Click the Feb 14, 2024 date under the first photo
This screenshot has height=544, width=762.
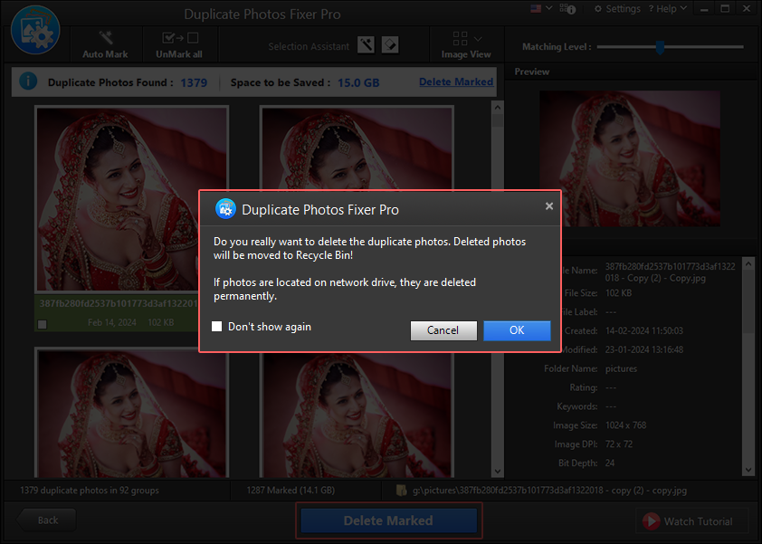[x=112, y=323]
